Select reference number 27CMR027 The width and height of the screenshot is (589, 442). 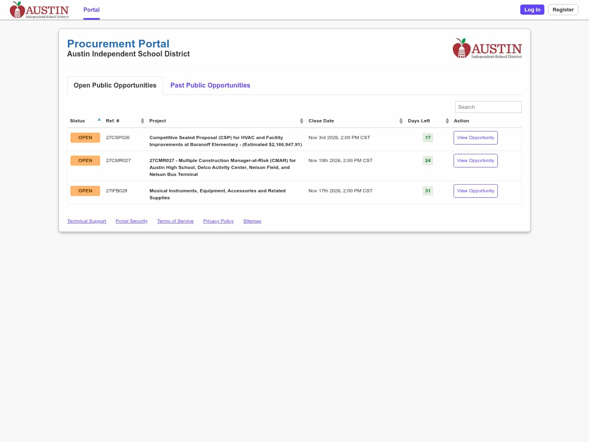118,160
